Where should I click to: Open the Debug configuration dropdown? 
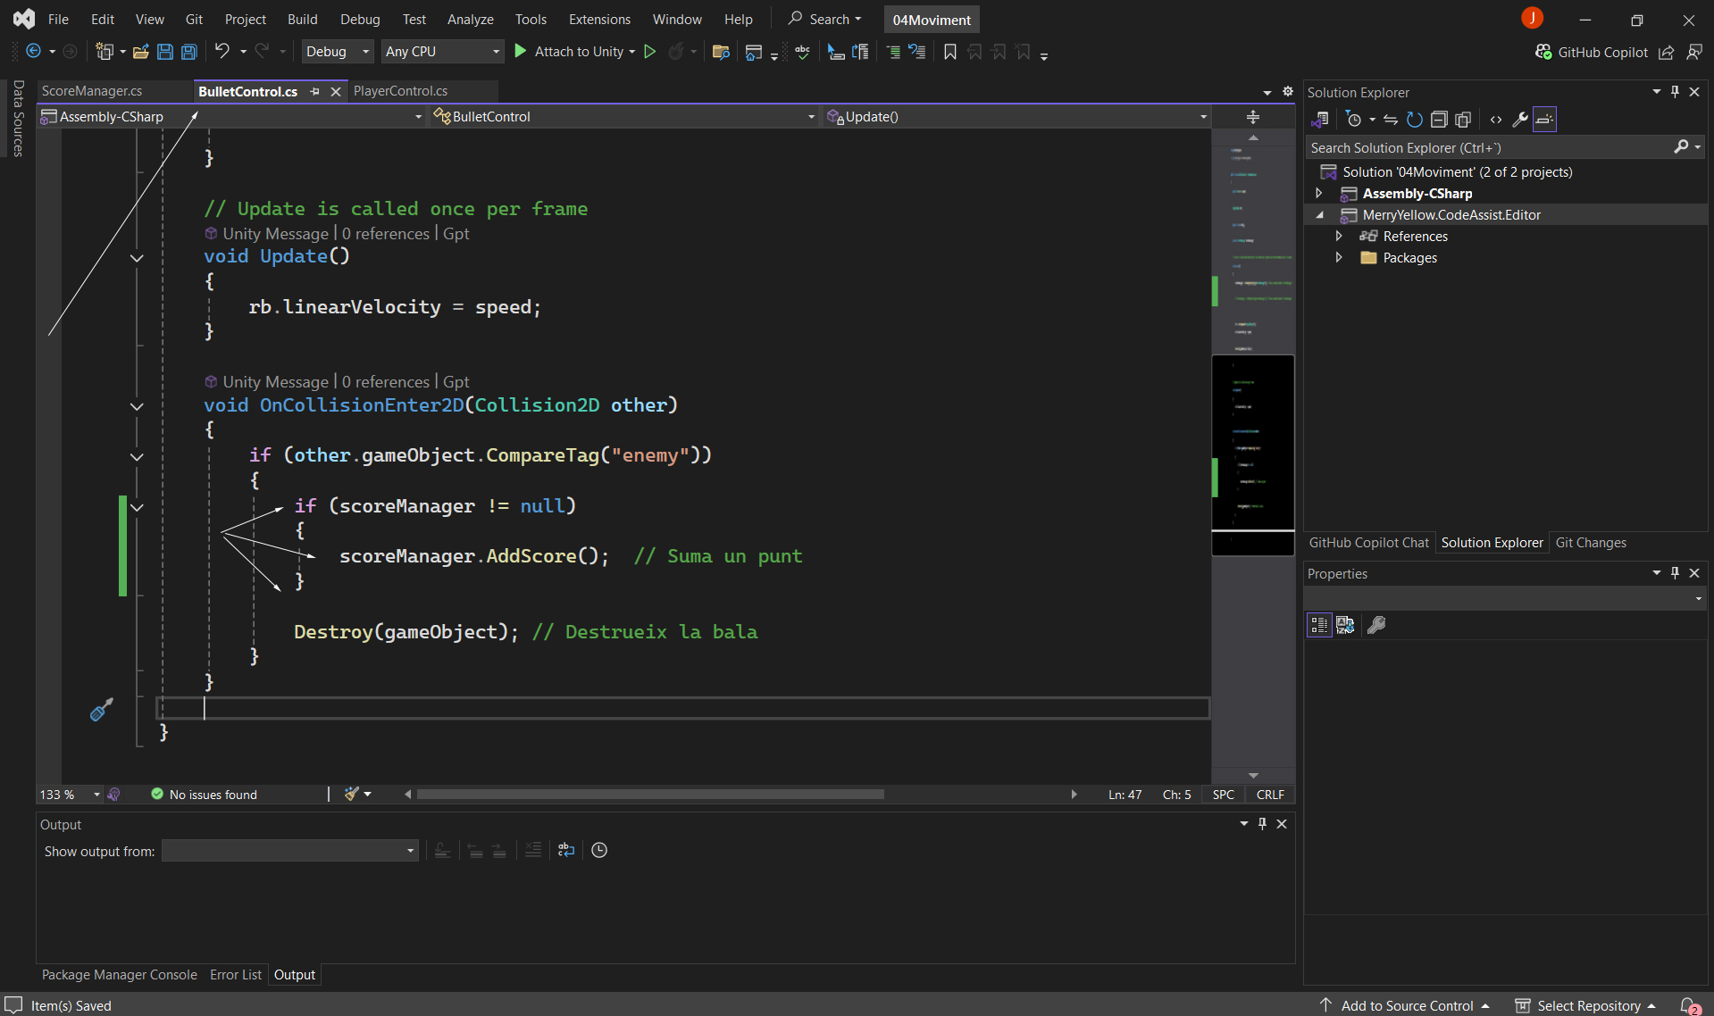[337, 52]
